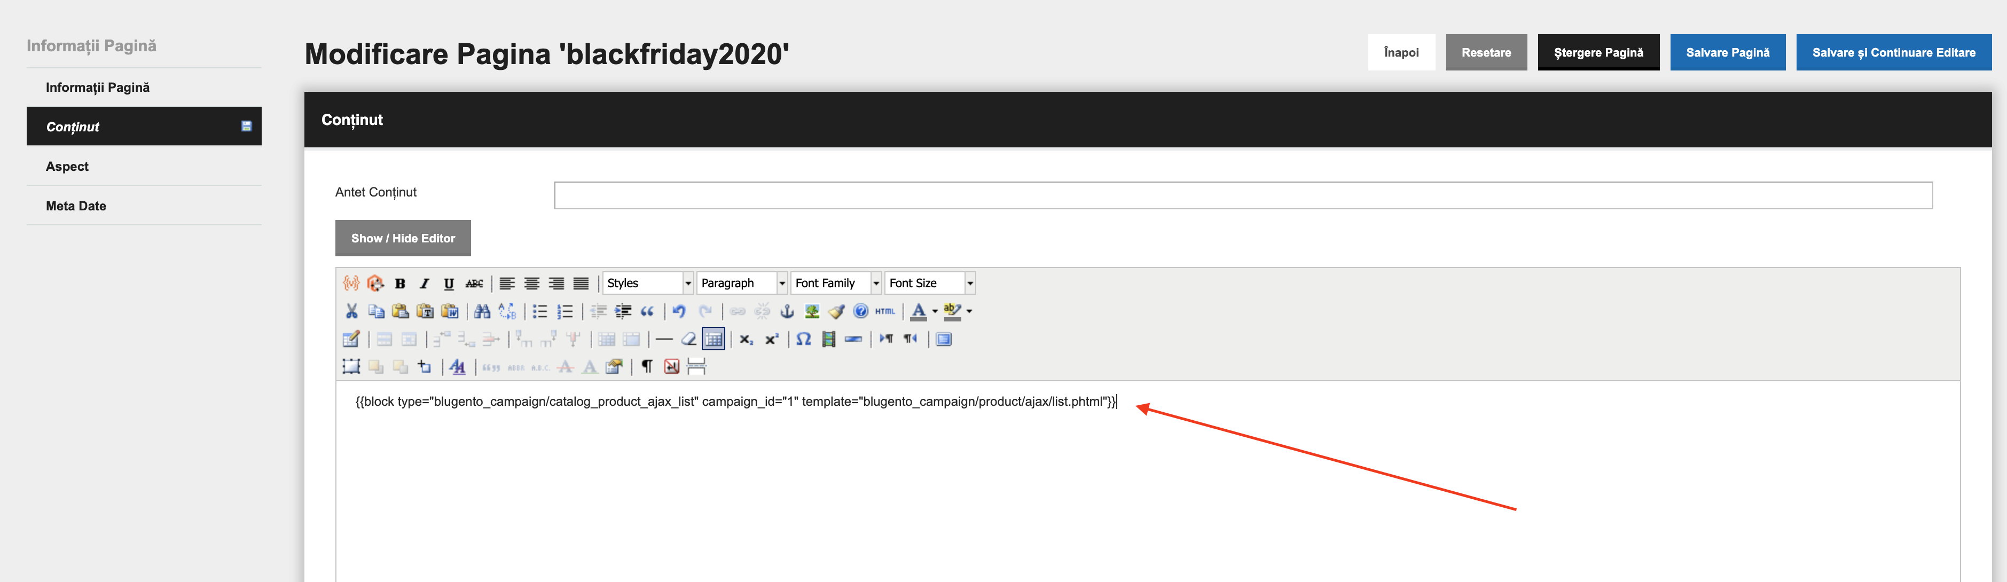Undo the last edit

click(680, 311)
